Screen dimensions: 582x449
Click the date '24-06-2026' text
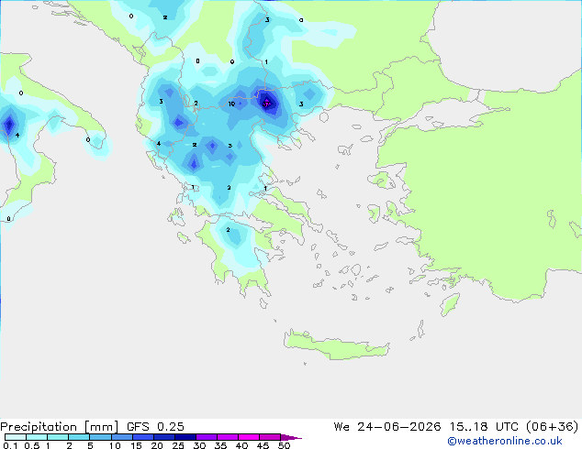click(x=399, y=427)
